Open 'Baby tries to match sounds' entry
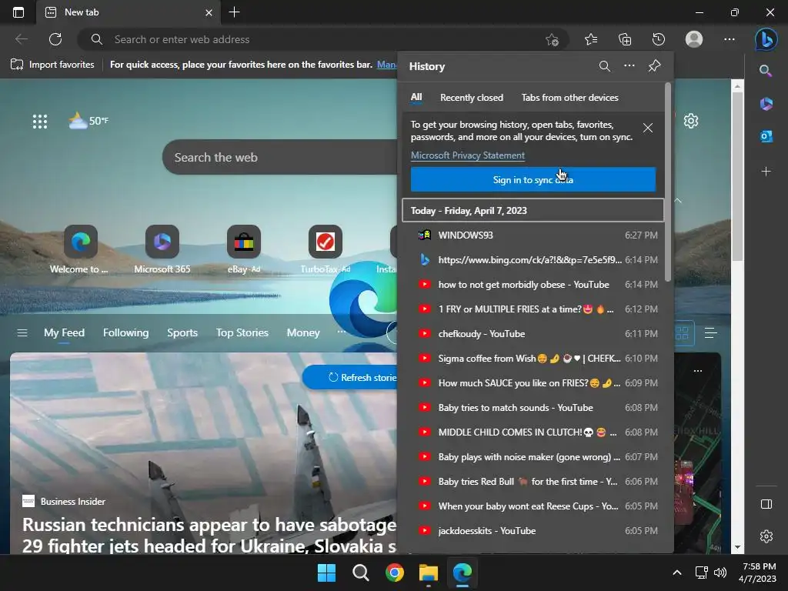This screenshot has height=591, width=788. pyautogui.click(x=533, y=408)
